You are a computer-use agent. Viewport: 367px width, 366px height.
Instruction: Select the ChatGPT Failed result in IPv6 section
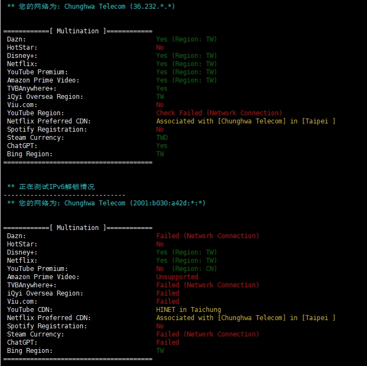tap(168, 343)
